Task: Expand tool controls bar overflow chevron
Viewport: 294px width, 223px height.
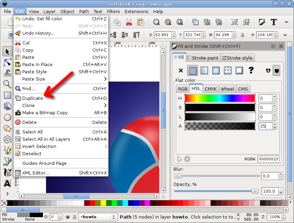Action: (x=285, y=35)
